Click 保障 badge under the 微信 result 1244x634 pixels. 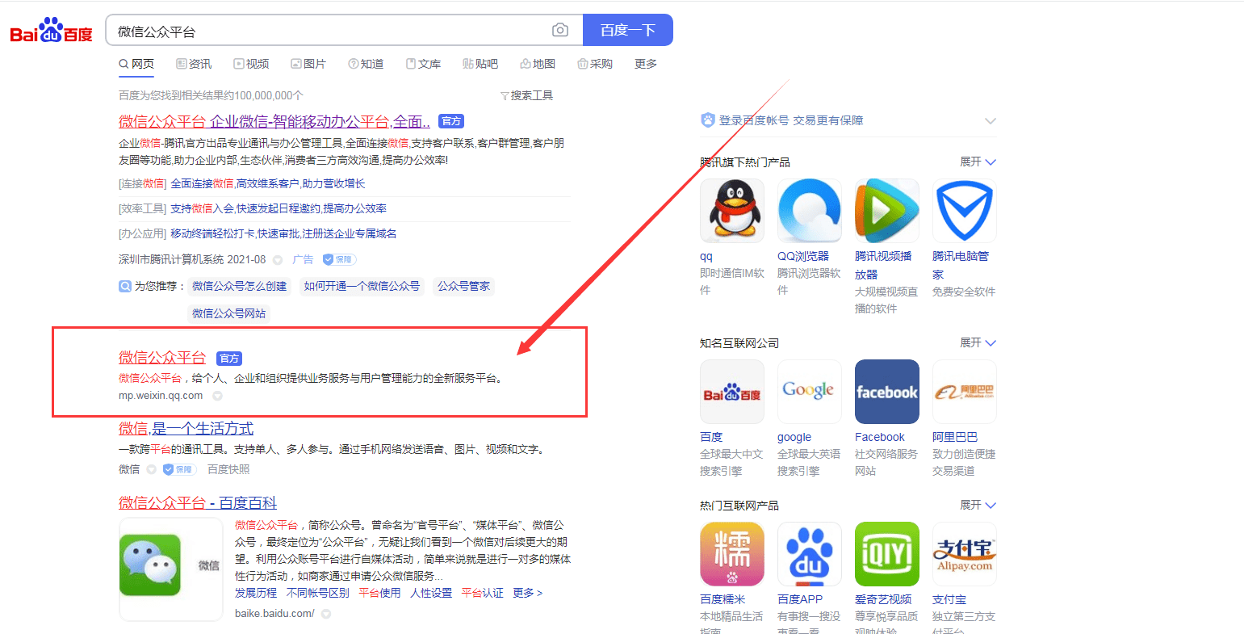pyautogui.click(x=179, y=469)
